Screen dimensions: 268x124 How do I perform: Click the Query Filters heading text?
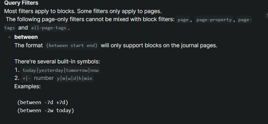[21, 3]
